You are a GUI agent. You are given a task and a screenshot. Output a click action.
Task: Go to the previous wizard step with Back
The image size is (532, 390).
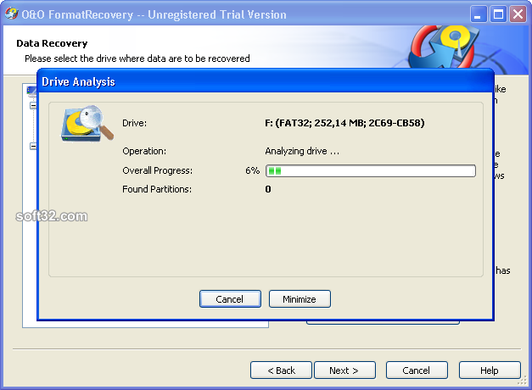281,370
